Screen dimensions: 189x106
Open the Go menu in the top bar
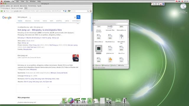pos(27,1)
